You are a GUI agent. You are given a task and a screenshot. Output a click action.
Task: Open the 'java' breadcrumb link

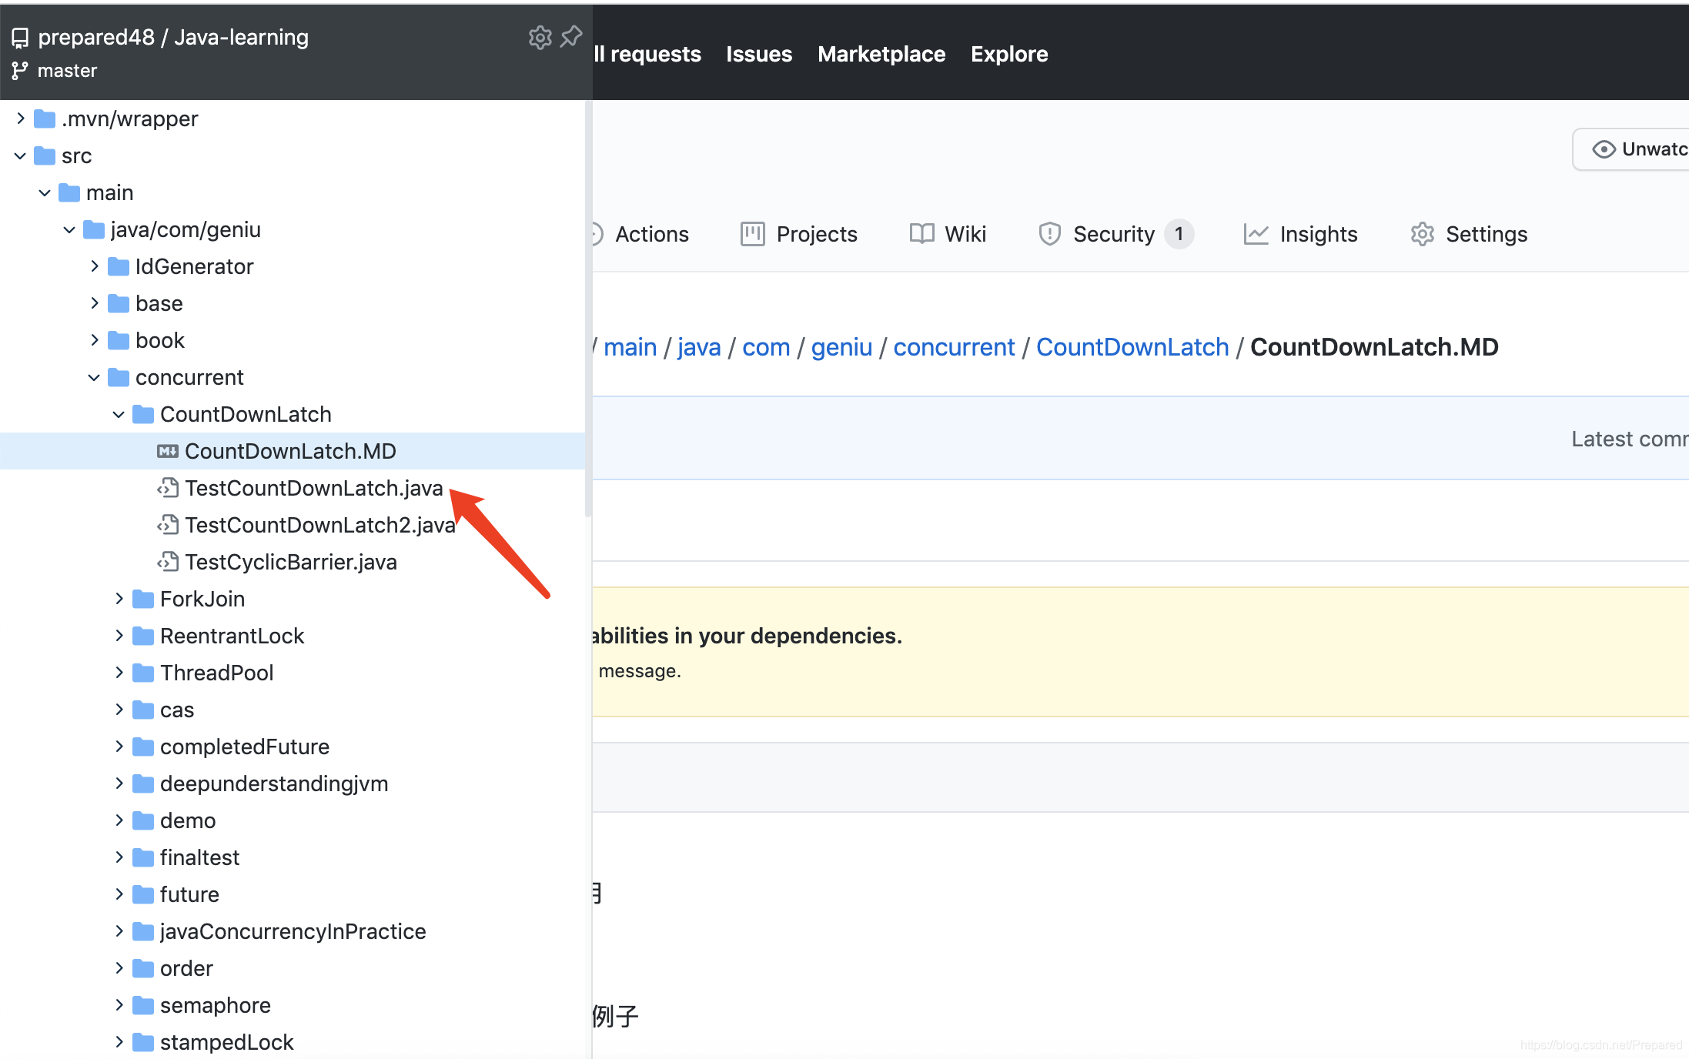(699, 347)
